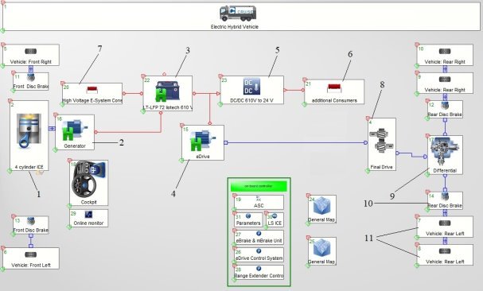Select the Range Extender Control module
483x291 pixels.
pos(259,273)
